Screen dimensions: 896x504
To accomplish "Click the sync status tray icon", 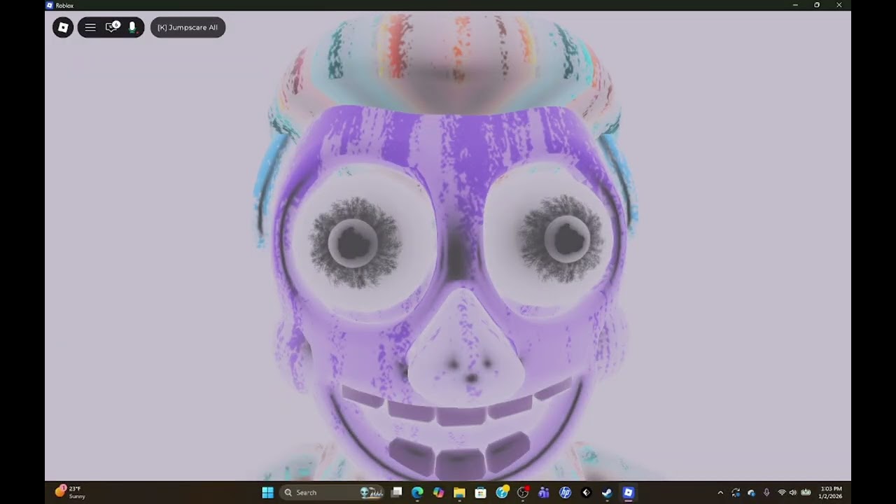I will 736,493.
